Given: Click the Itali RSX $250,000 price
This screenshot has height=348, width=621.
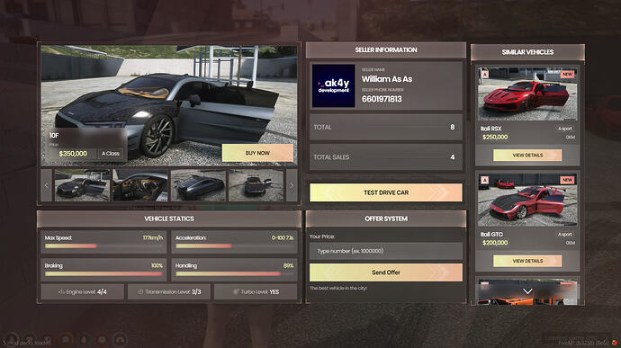Looking at the screenshot, I should 495,137.
